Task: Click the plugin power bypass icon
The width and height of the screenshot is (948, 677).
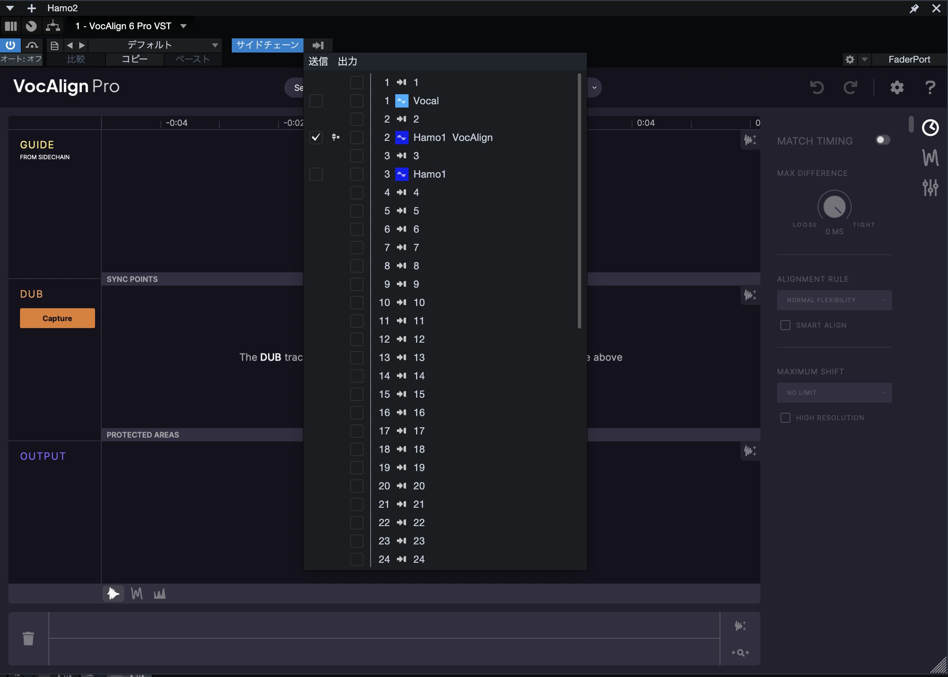Action: [10, 45]
